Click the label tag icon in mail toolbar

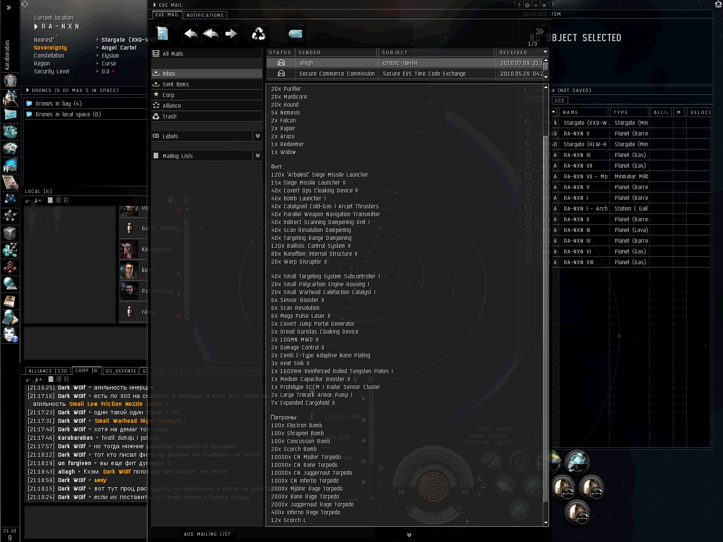[x=295, y=34]
